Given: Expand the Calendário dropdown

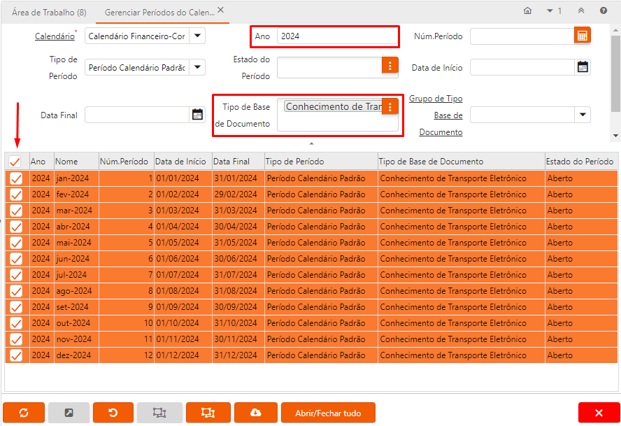Looking at the screenshot, I should click(x=197, y=36).
